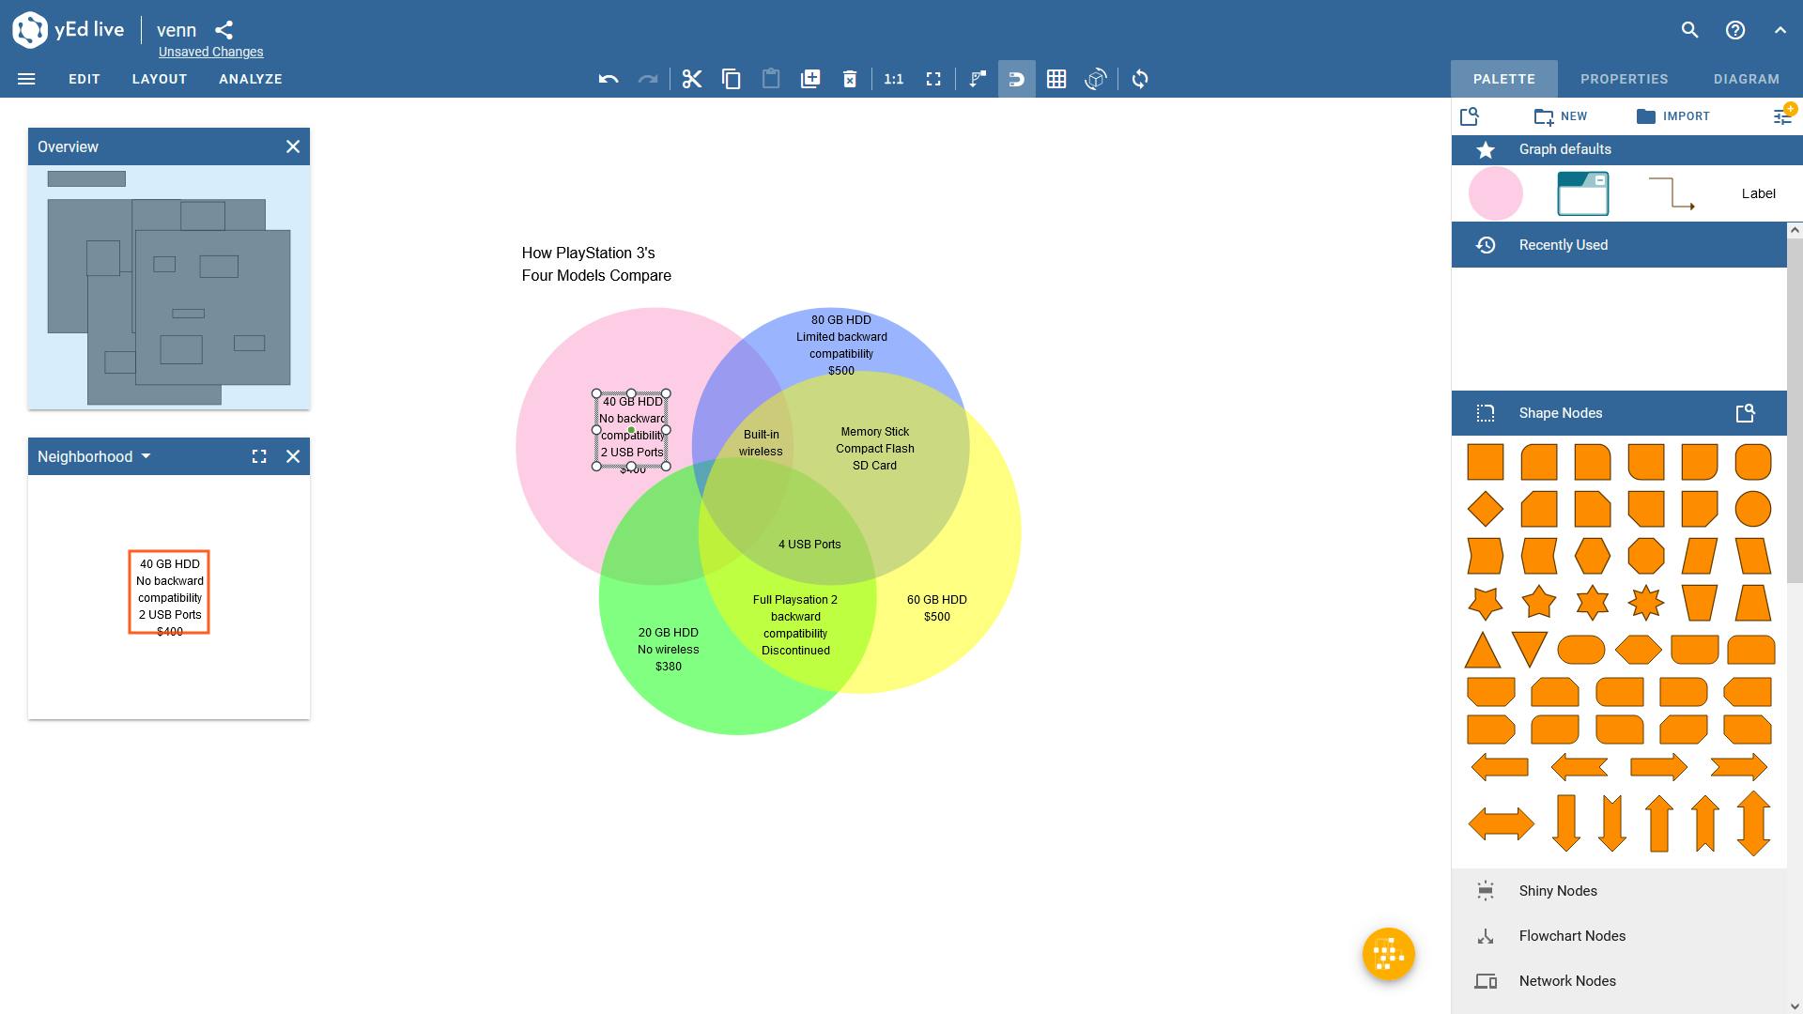The height and width of the screenshot is (1014, 1803).
Task: Open the LAYOUT menu
Action: tap(160, 79)
